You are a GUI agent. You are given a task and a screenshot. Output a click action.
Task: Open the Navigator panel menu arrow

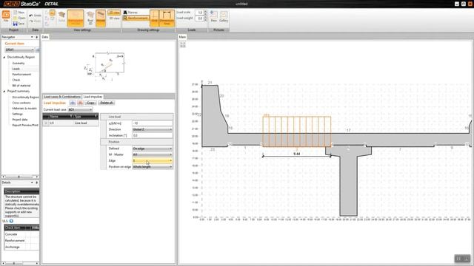coord(32,37)
